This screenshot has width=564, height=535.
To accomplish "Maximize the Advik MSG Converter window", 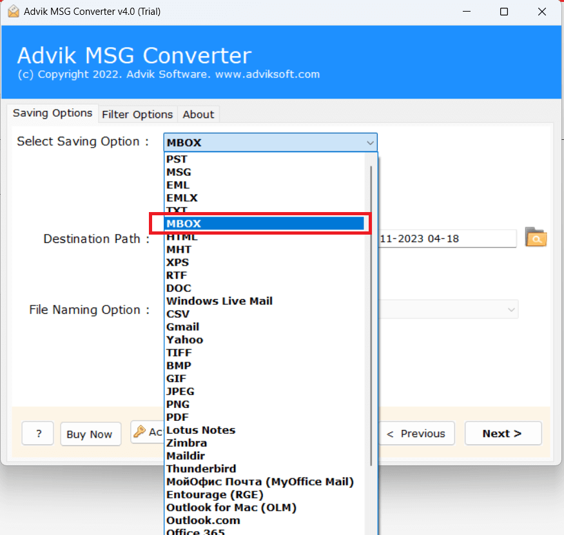I will pos(504,12).
